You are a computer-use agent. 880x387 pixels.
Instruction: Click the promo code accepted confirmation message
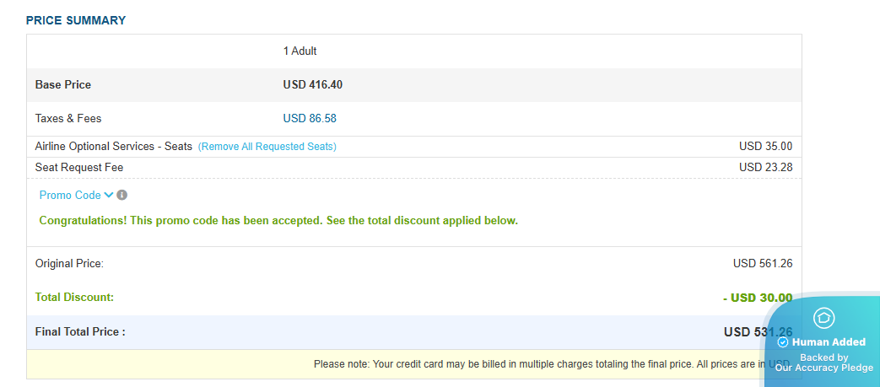click(x=278, y=221)
